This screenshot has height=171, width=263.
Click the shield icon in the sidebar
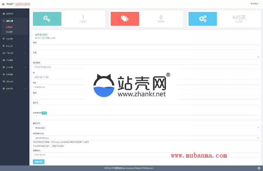pos(4,46)
